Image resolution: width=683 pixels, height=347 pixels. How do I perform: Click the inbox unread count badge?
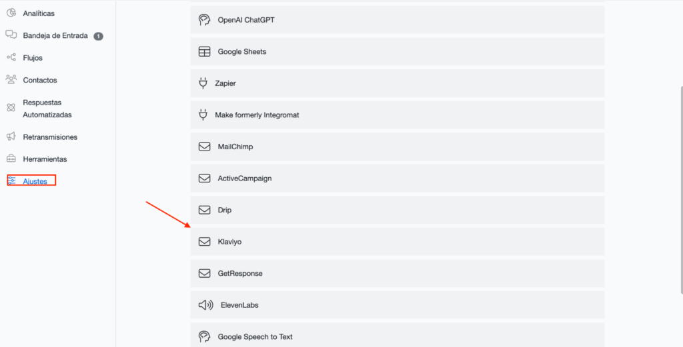pos(98,36)
